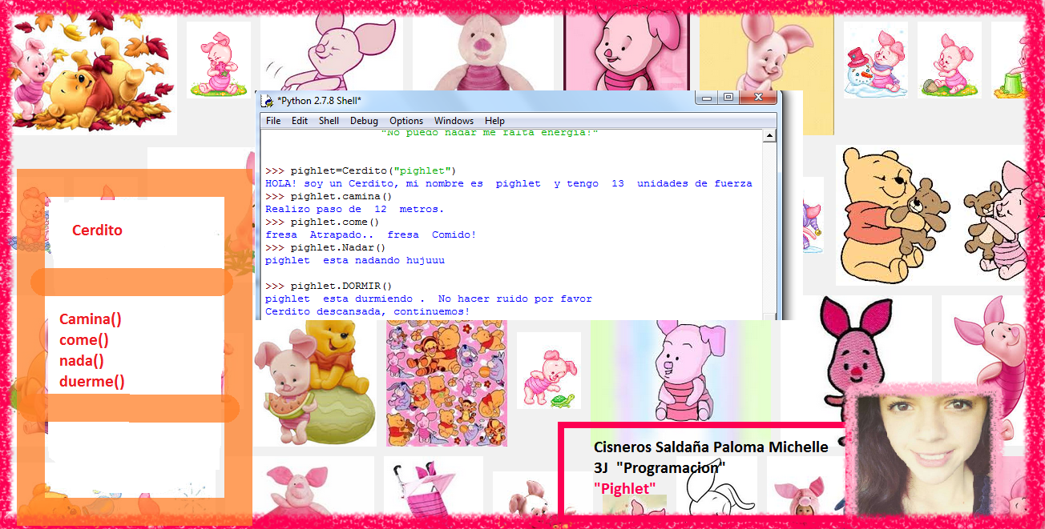The width and height of the screenshot is (1045, 529).
Task: Open the Debug menu
Action: point(364,121)
